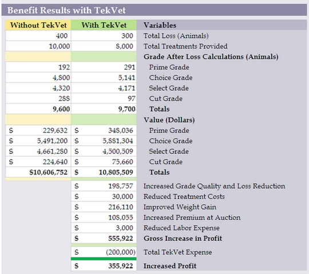Select the 216,110 value cell
309x274 pixels.
pyautogui.click(x=104, y=207)
